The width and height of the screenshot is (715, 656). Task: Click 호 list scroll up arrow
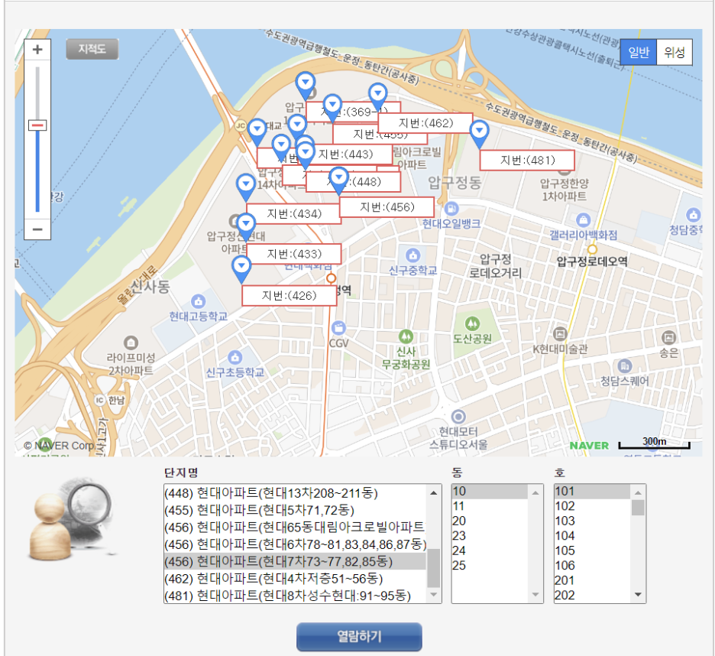tap(638, 492)
